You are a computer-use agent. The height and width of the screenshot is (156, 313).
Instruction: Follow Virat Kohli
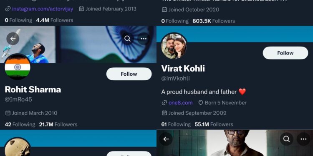click(x=285, y=53)
